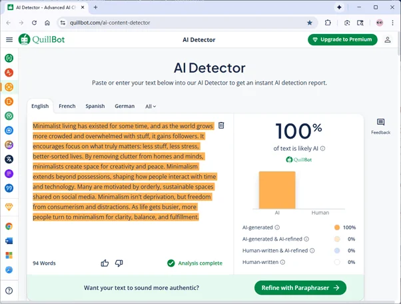Click Refine with Paraphraser button
The width and height of the screenshot is (401, 304).
300,288
